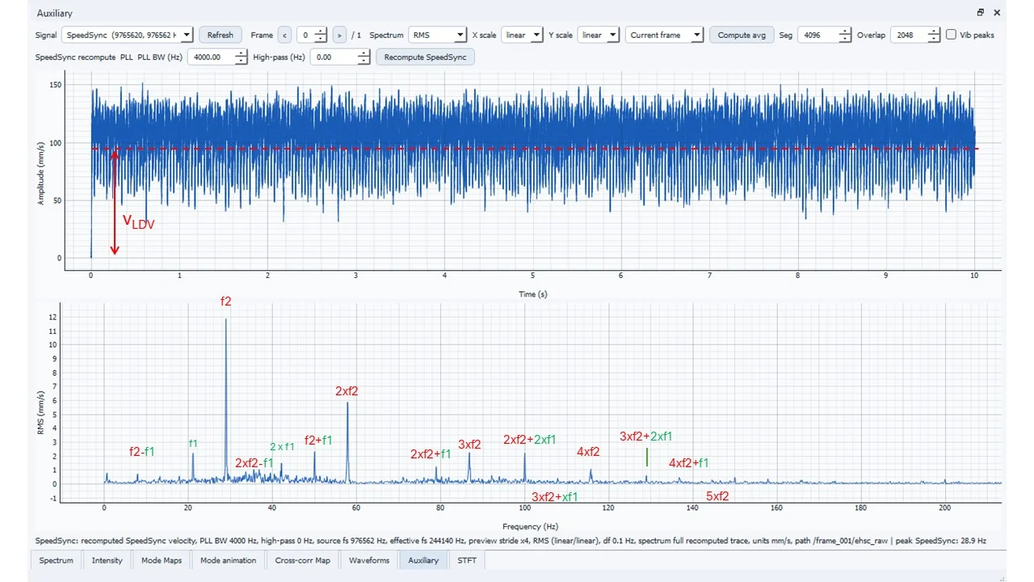
Task: Float the Auxiliary panel with the undock icon
Action: click(981, 12)
